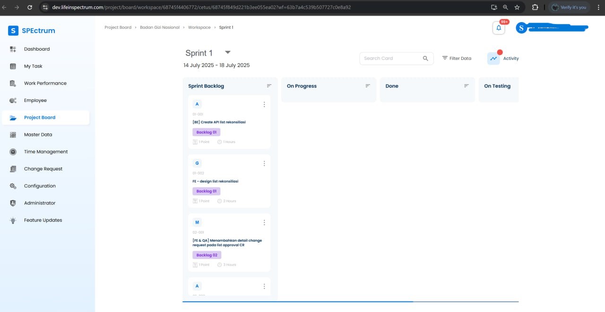Click the Search Card input field
605x312 pixels.
click(x=390, y=59)
